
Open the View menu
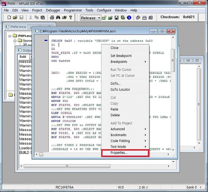(25, 10)
